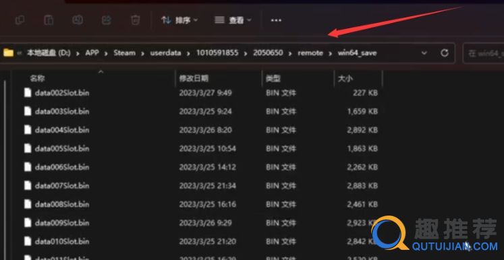Click date 2023/3/26 8:20
Image resolution: width=504 pixels, height=260 pixels.
(205, 130)
